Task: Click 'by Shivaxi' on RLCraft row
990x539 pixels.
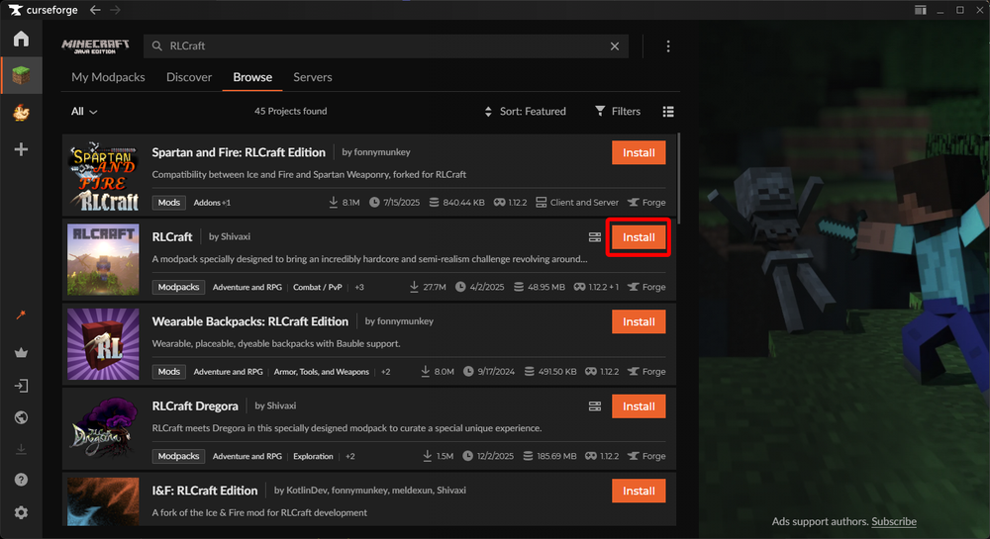Action: 230,236
